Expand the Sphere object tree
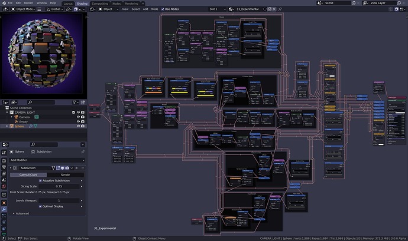Viewport: 408px width, 241px height. (x=7, y=126)
